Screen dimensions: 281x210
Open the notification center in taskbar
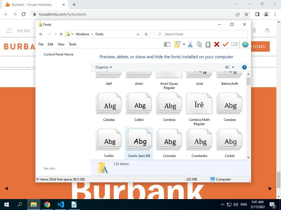[272, 205]
